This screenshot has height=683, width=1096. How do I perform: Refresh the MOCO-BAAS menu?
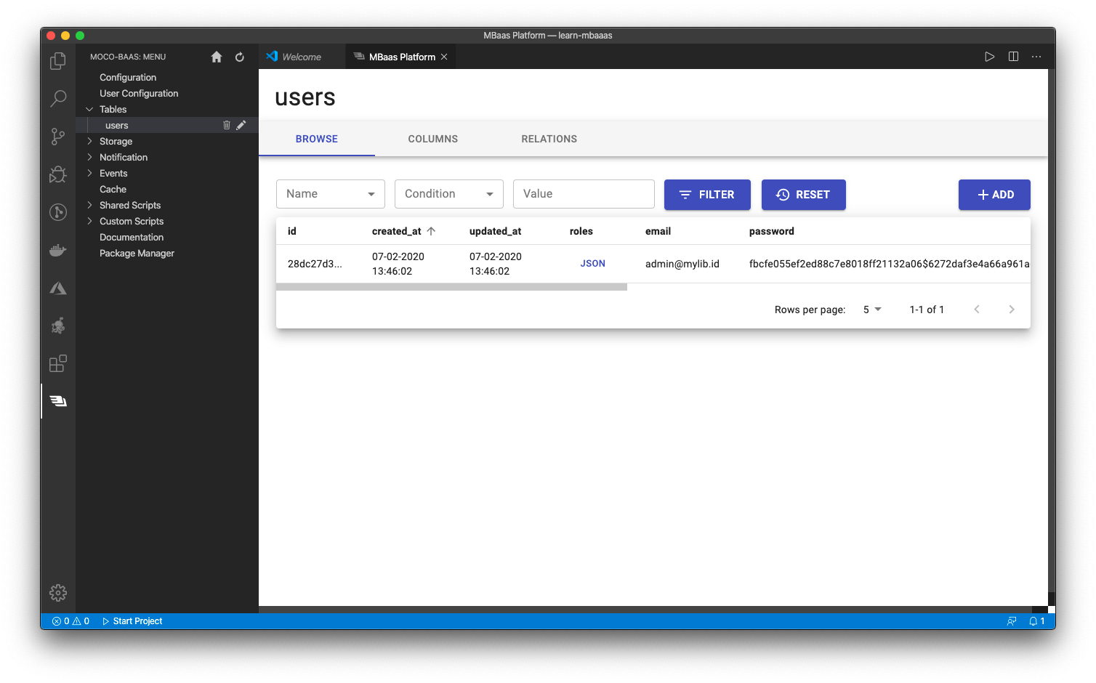tap(240, 57)
